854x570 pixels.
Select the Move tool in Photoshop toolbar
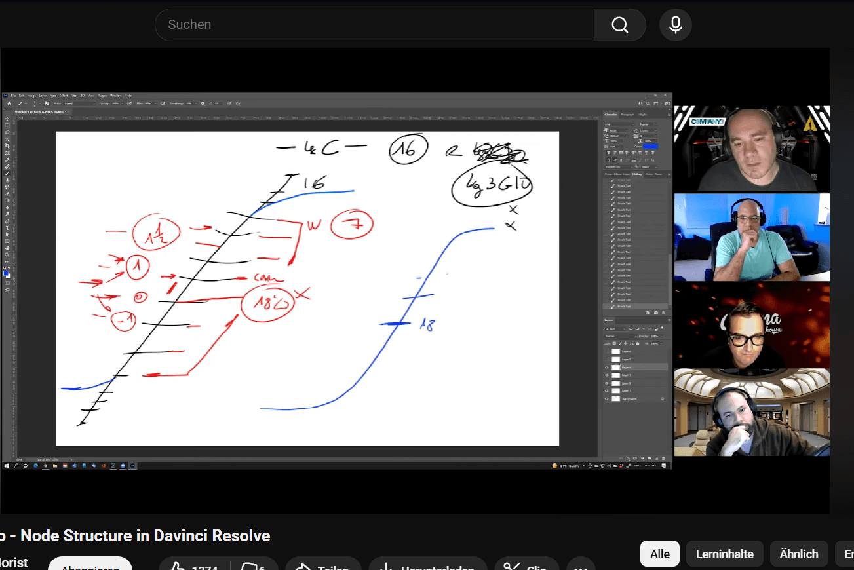[7, 119]
